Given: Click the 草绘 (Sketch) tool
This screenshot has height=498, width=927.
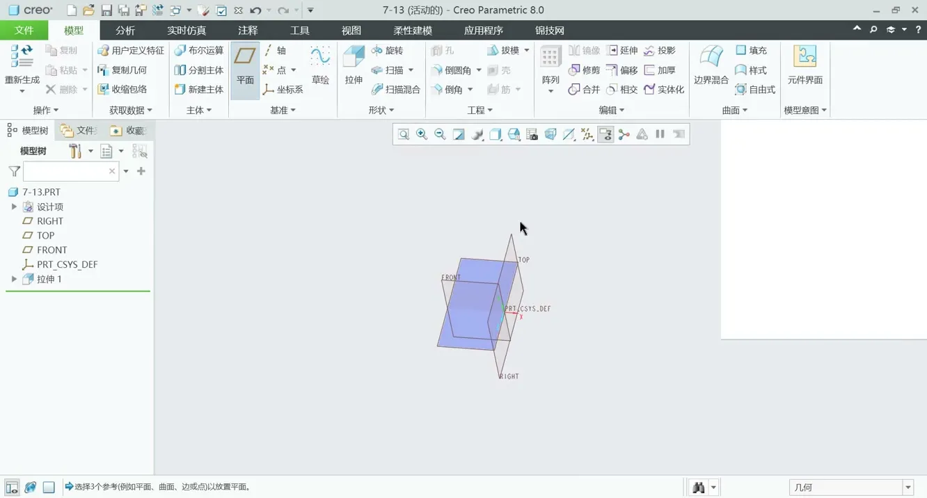Looking at the screenshot, I should (x=320, y=65).
